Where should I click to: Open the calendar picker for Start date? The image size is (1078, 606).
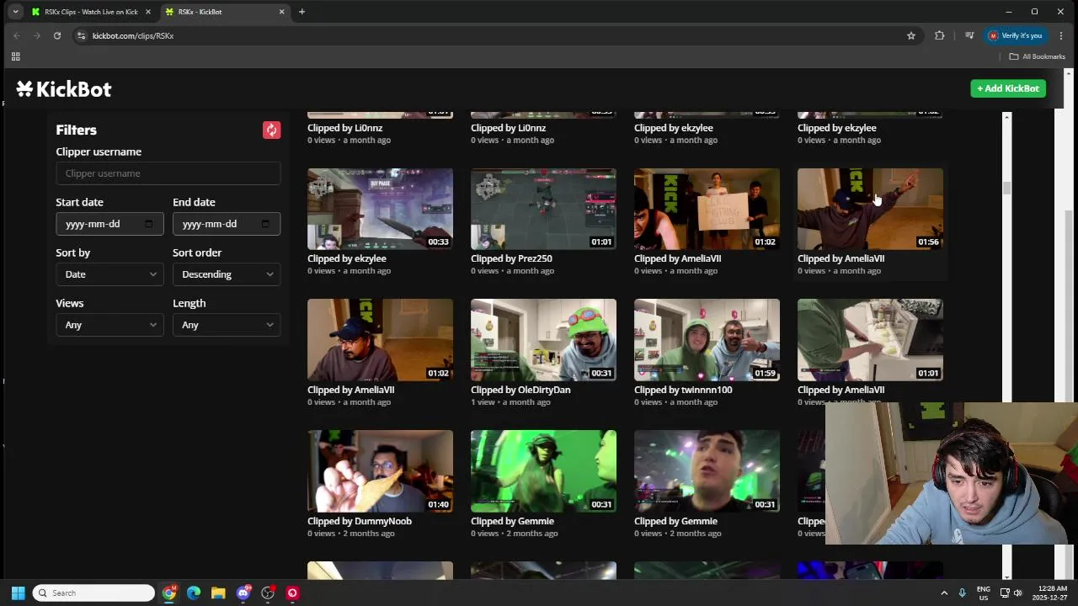(149, 224)
